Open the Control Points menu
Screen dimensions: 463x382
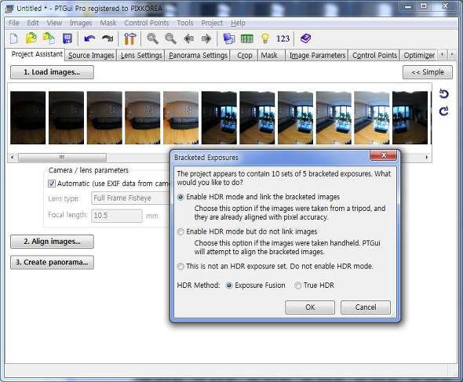pos(147,23)
